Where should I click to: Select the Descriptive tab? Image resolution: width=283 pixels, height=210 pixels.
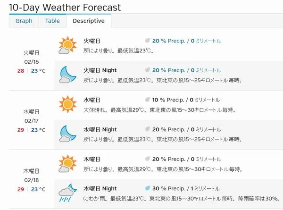click(89, 21)
